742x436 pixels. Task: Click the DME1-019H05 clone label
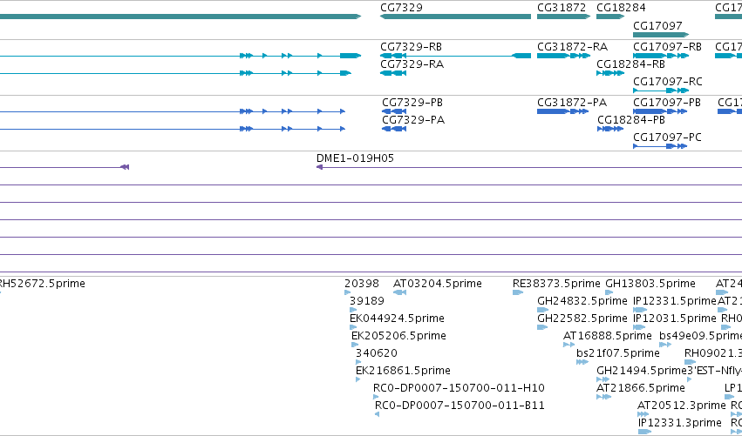[355, 158]
